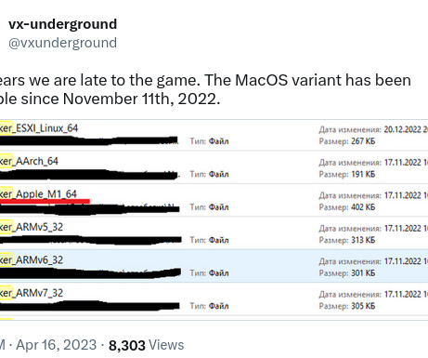This screenshot has width=428, height=358.
Task: Open the embedded file list image
Action: (x=214, y=219)
